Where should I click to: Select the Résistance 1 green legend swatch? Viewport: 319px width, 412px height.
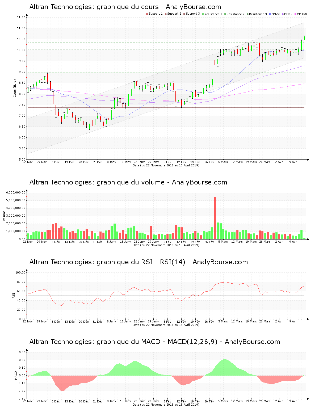[203, 14]
